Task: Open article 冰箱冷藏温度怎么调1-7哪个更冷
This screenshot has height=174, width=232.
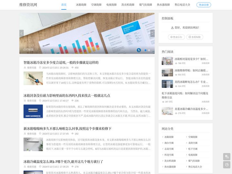Action: coord(63,161)
